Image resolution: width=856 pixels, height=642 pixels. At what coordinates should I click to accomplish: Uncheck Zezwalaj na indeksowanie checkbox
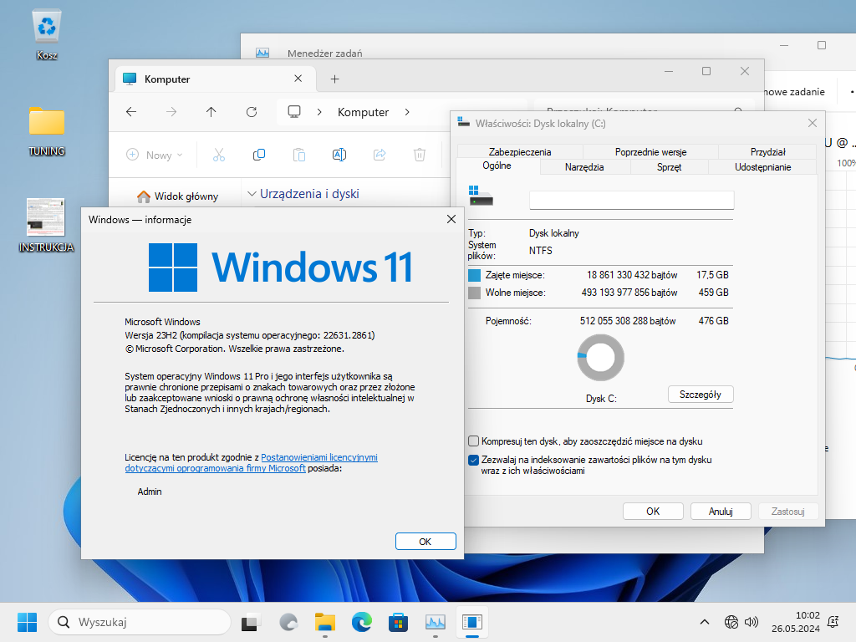point(473,461)
